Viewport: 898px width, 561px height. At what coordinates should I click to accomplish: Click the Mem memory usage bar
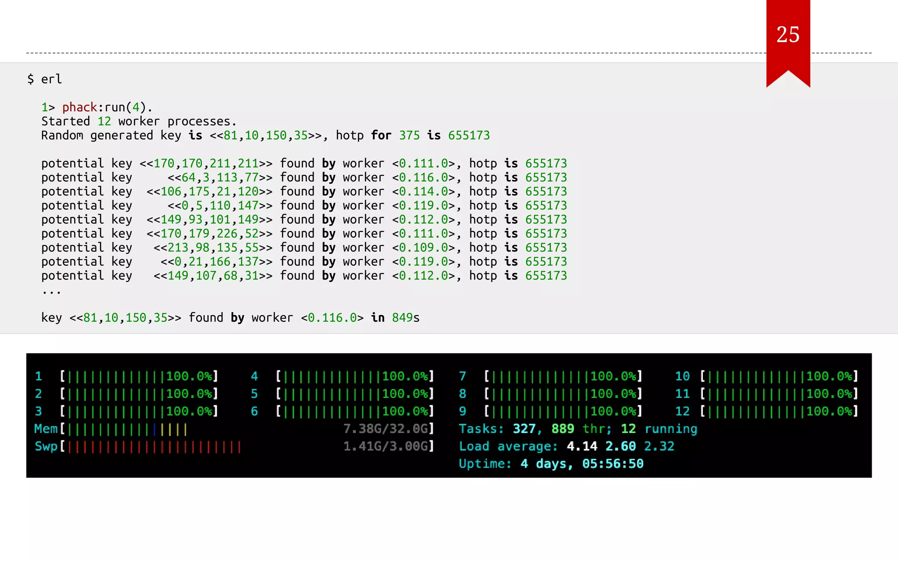127,429
